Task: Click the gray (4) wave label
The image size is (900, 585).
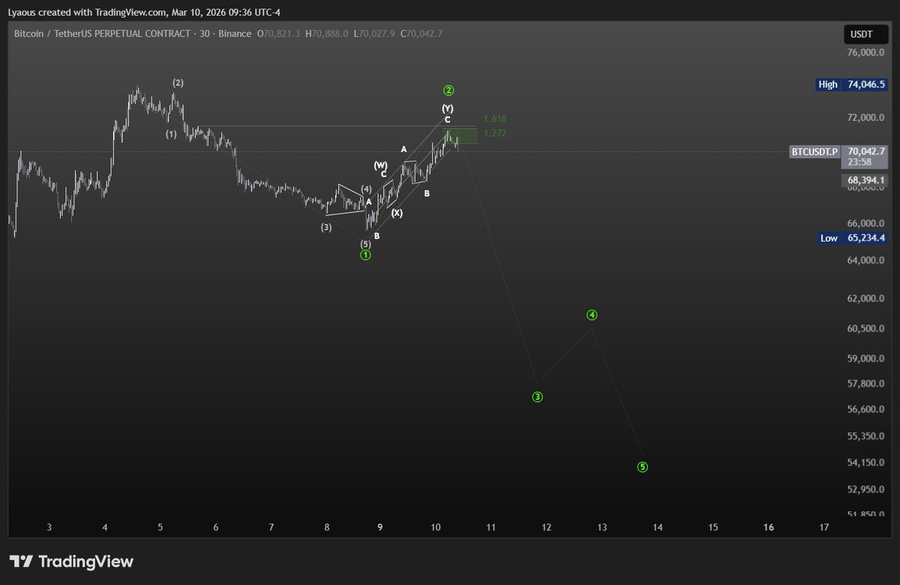Action: 366,189
